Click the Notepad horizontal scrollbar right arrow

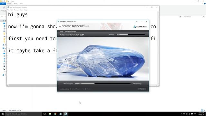(156, 85)
